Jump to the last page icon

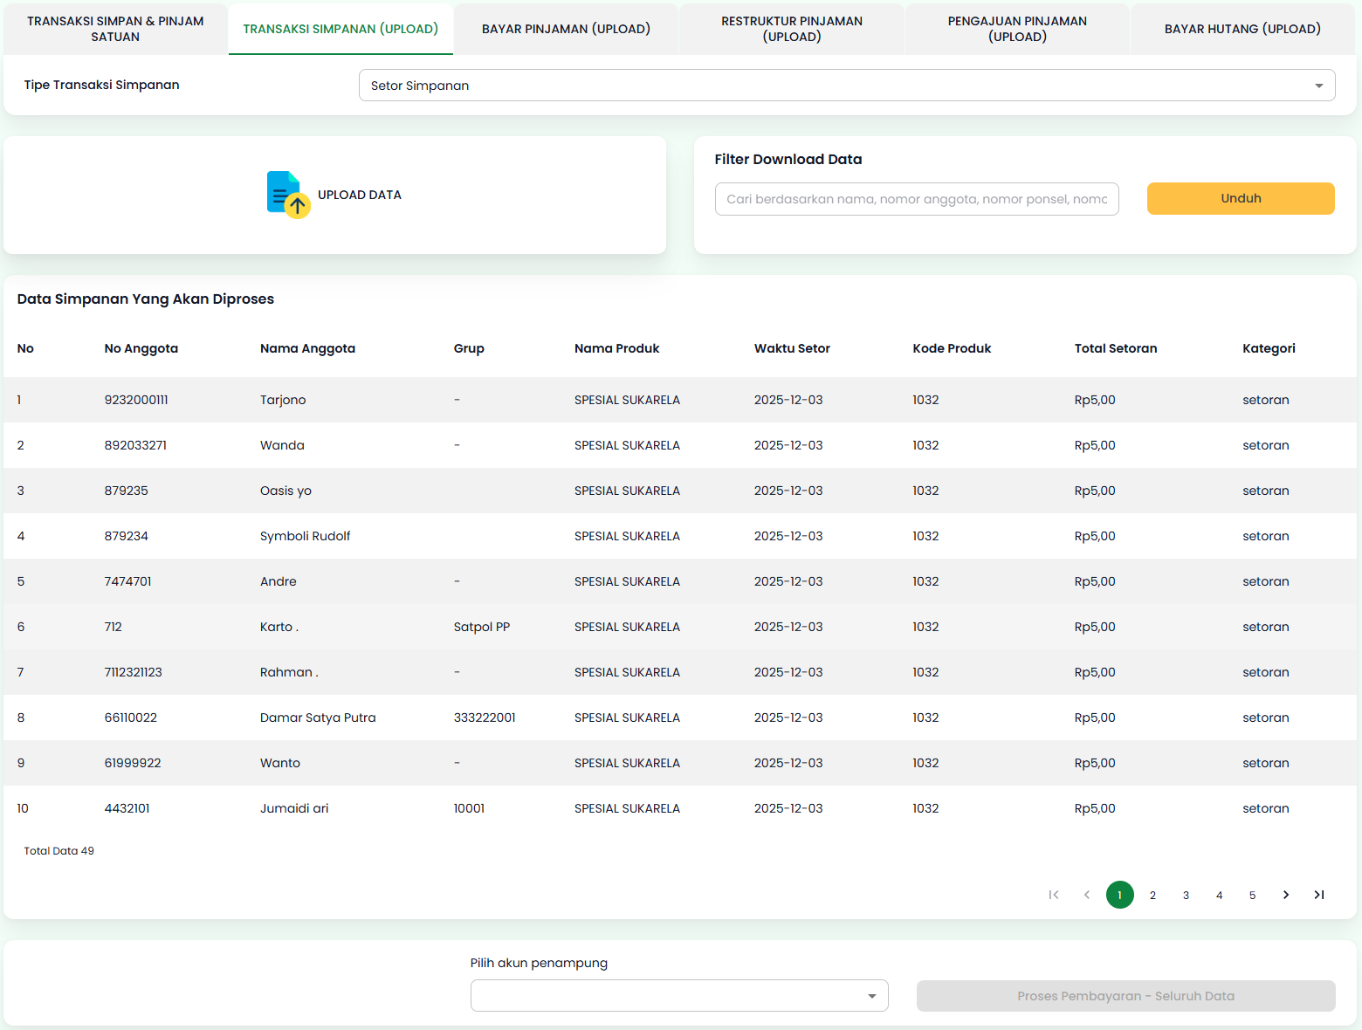tap(1319, 895)
